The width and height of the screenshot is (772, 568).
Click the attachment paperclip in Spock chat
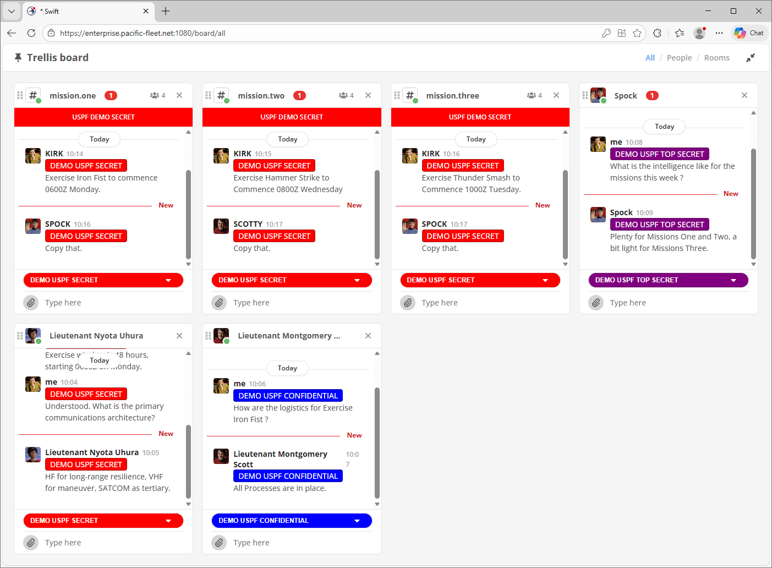pos(596,303)
